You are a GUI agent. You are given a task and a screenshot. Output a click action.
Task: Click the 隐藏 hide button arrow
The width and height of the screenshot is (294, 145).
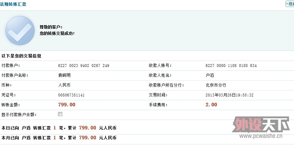(x=288, y=4)
